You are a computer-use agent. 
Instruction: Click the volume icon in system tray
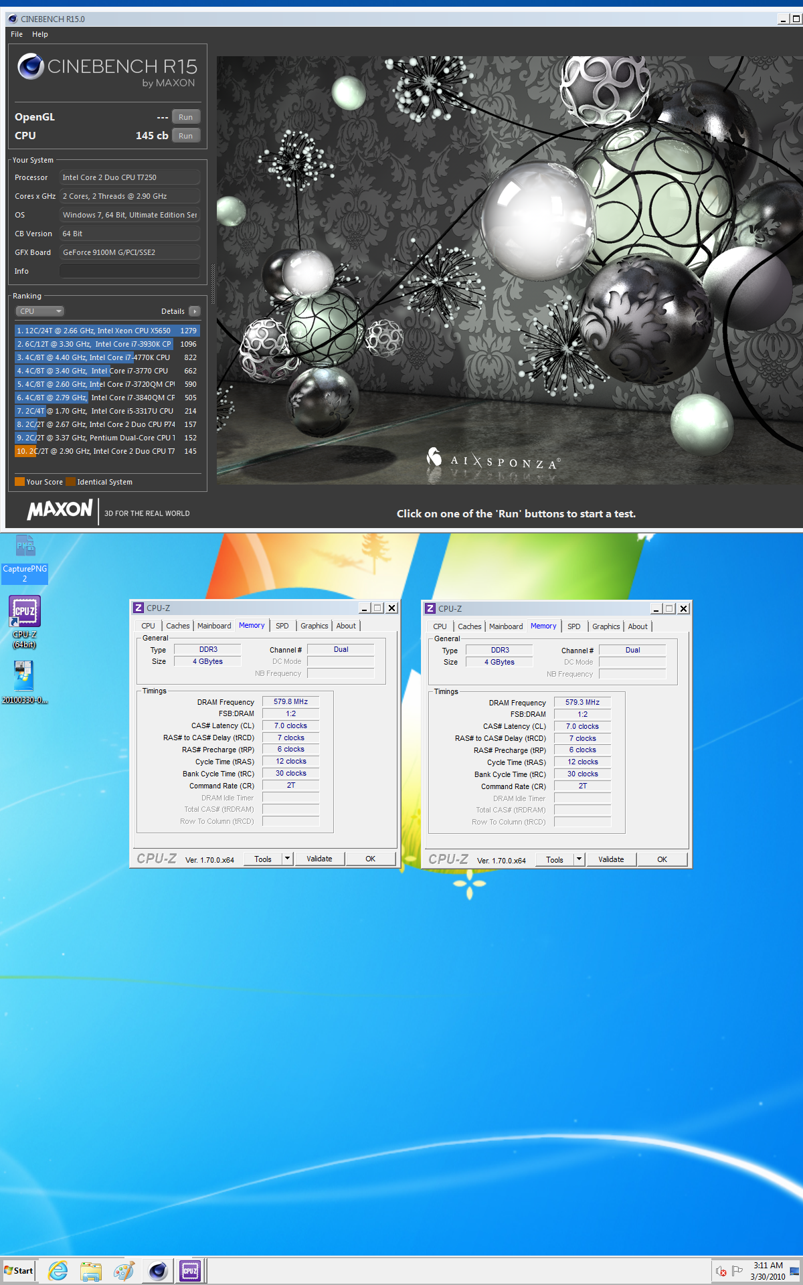point(721,1271)
